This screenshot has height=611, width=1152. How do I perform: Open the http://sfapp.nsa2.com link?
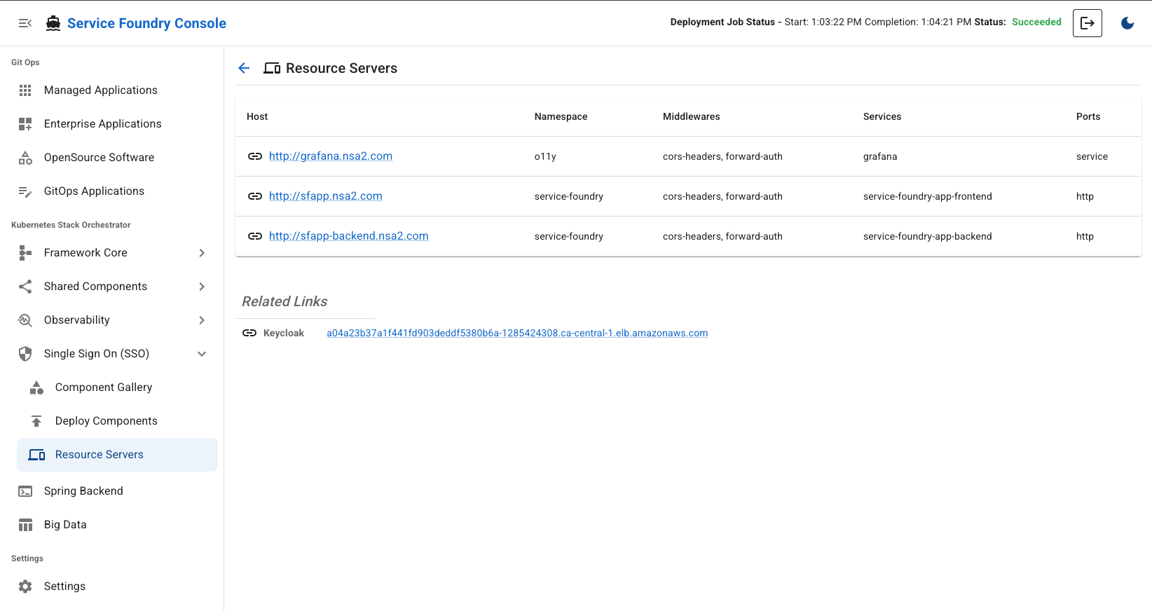(x=326, y=196)
